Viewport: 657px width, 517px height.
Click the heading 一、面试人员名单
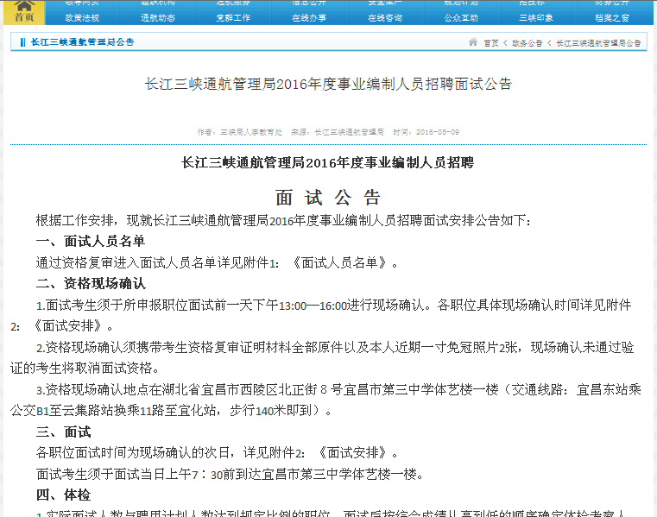(91, 241)
